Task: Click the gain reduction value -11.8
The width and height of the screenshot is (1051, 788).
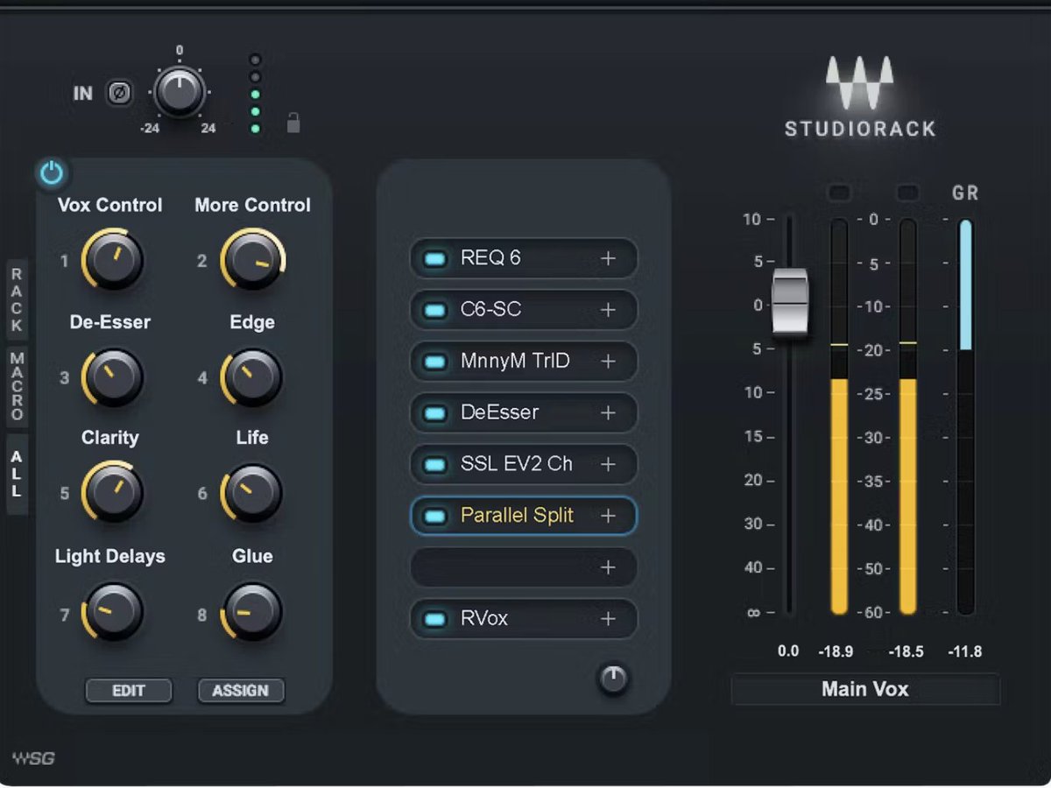Action: tap(965, 651)
